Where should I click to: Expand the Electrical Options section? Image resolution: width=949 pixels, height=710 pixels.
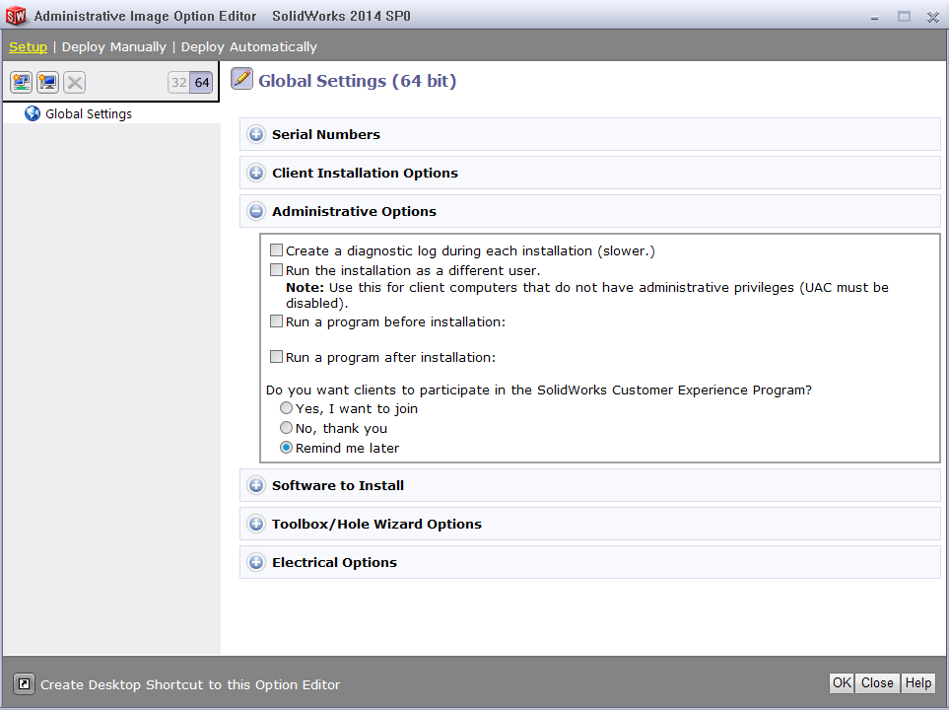pyautogui.click(x=256, y=562)
